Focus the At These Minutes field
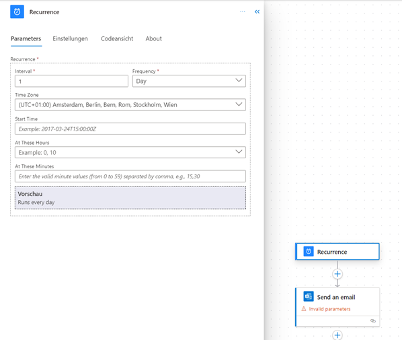Image resolution: width=402 pixels, height=340 pixels. [130, 176]
